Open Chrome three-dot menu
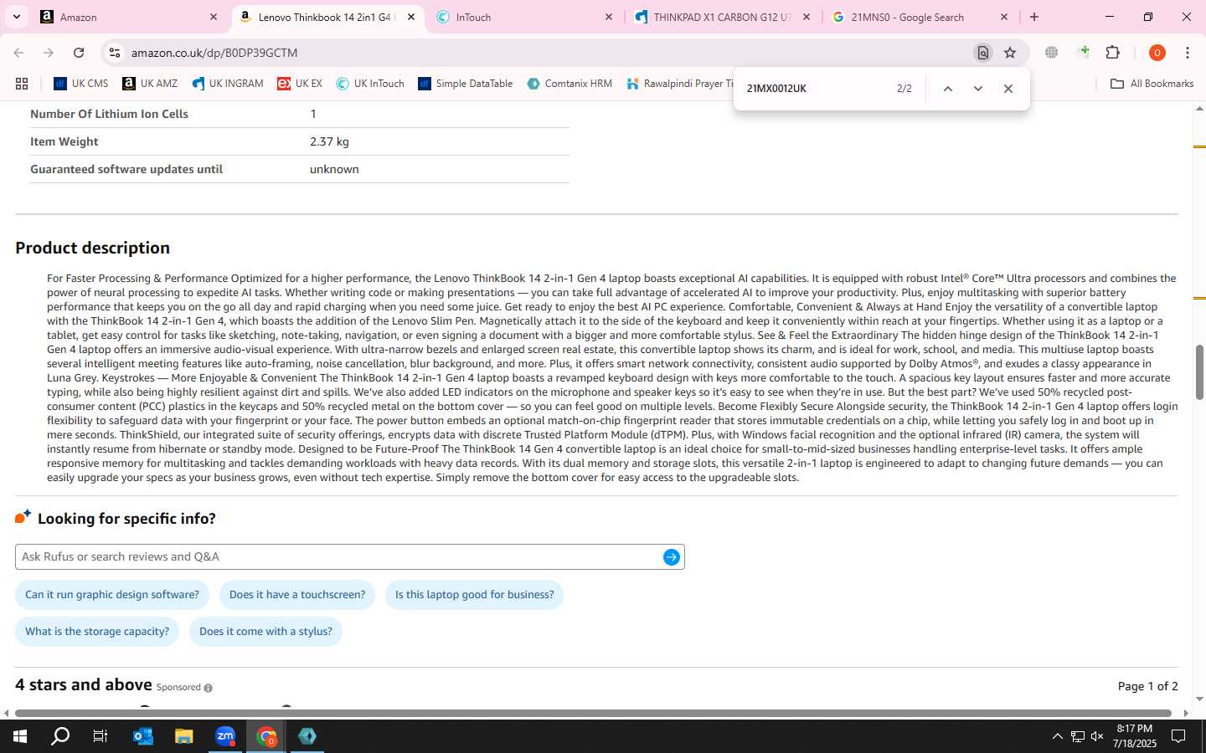The image size is (1206, 753). (1188, 53)
